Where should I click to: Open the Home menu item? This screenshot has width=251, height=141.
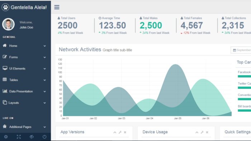tap(25, 46)
